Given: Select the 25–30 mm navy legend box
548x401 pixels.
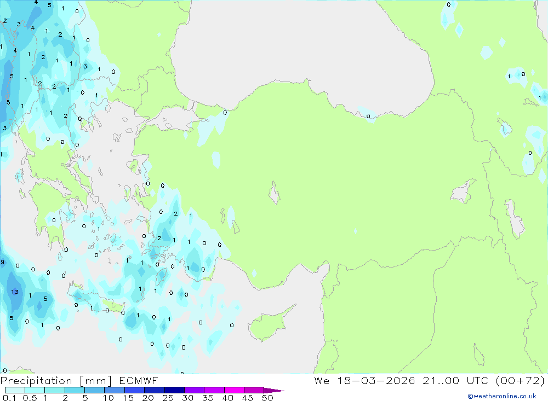Looking at the screenshot, I should point(174,390).
